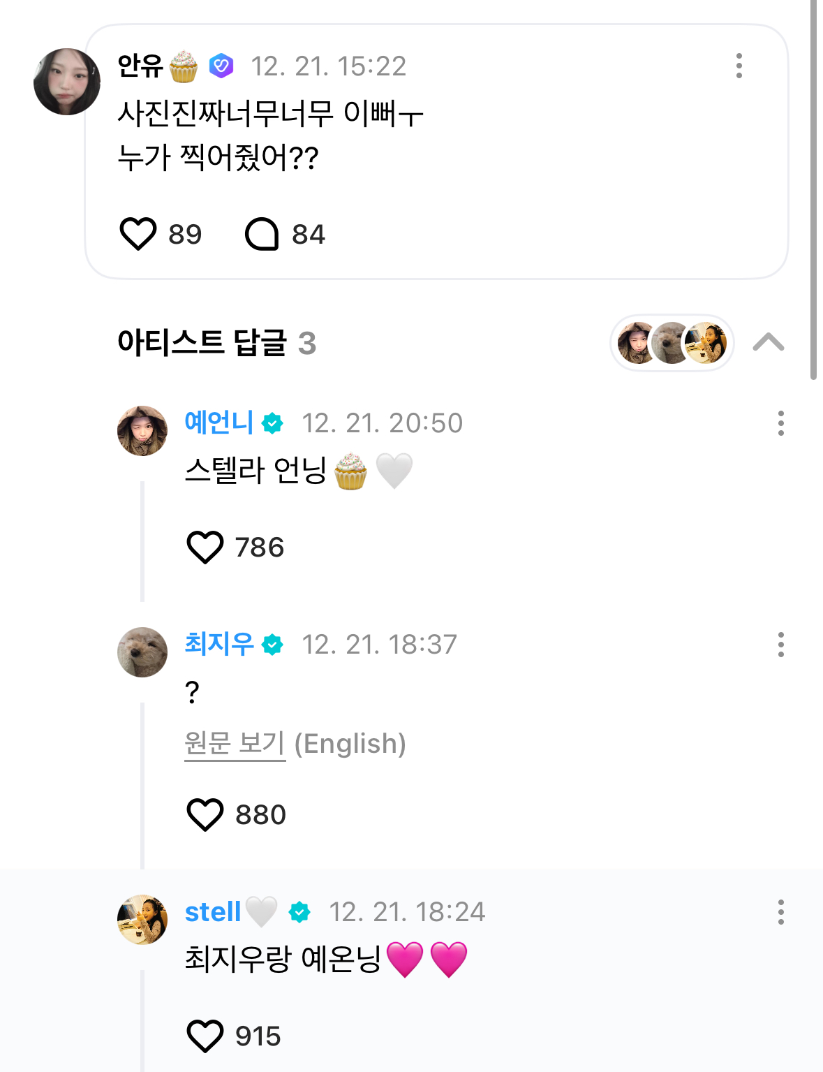Open the 안유 profile picture
Image resolution: width=823 pixels, height=1072 pixels.
[67, 82]
